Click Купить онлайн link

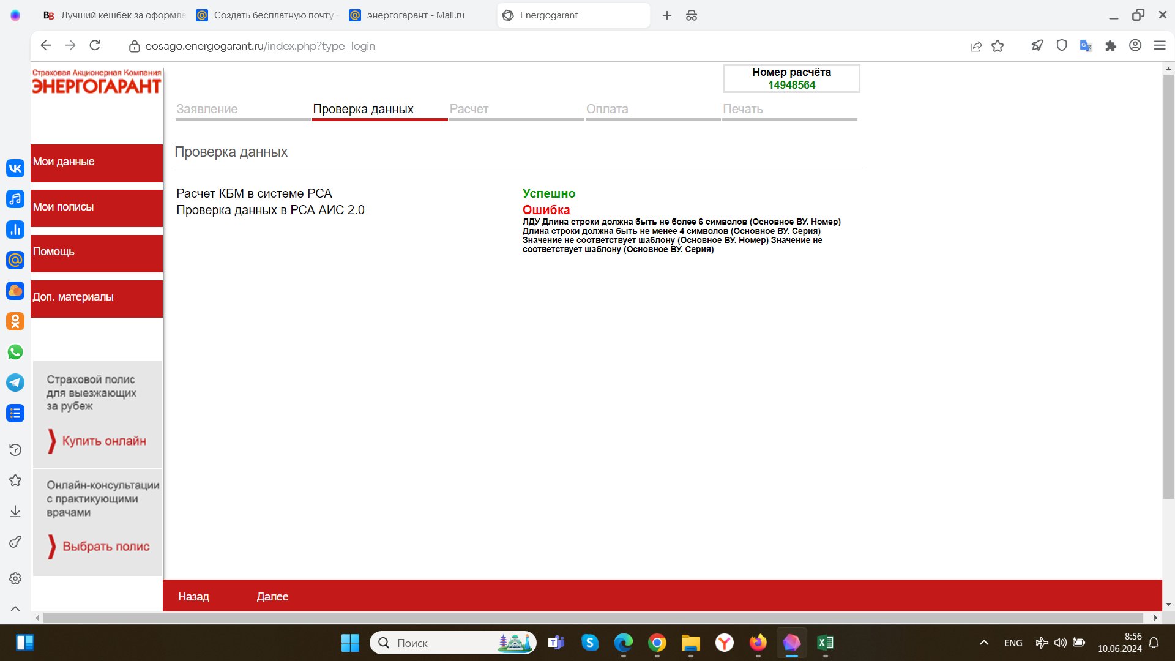[x=104, y=441]
